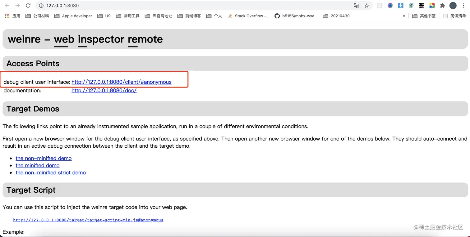This screenshot has width=470, height=237.
Task: Reload the current page
Action: click(28, 6)
